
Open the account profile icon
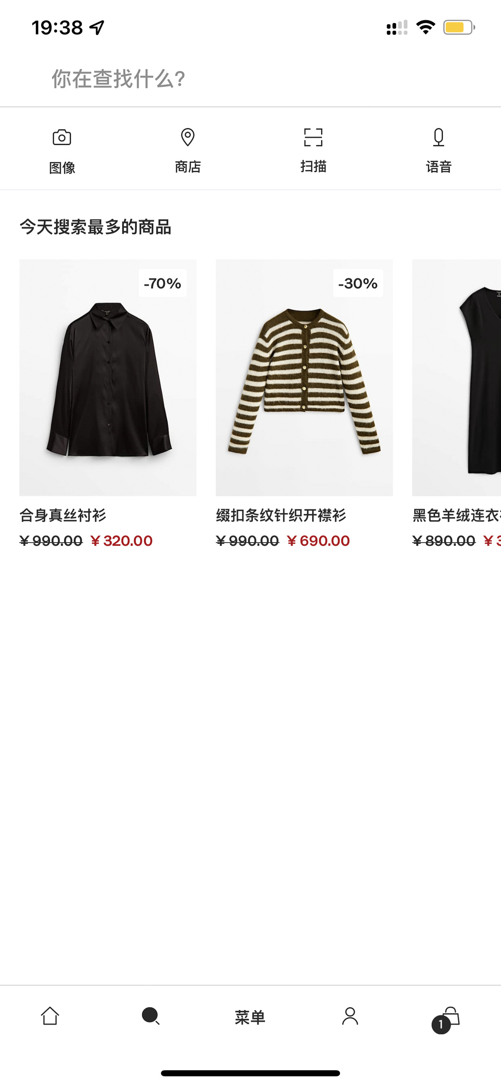click(350, 1016)
